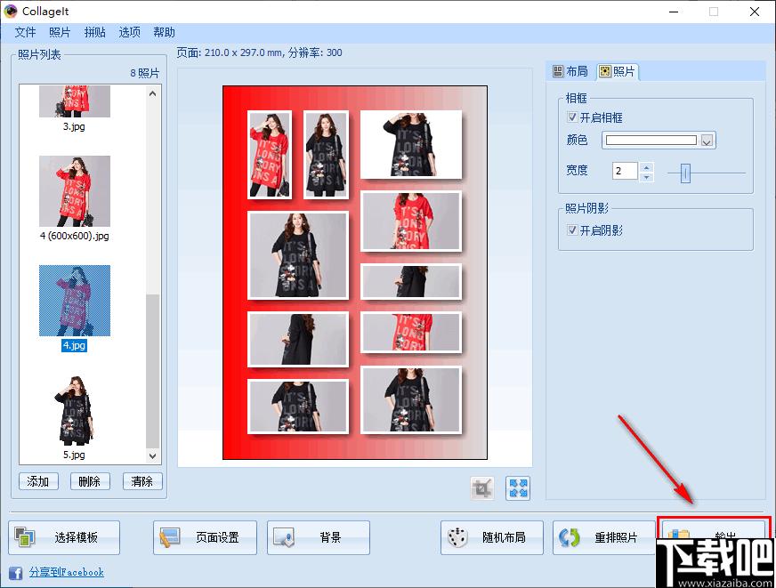This screenshot has height=588, width=776.
Task: Click the 4 (600x600).jpg file name
Action: pos(74,236)
